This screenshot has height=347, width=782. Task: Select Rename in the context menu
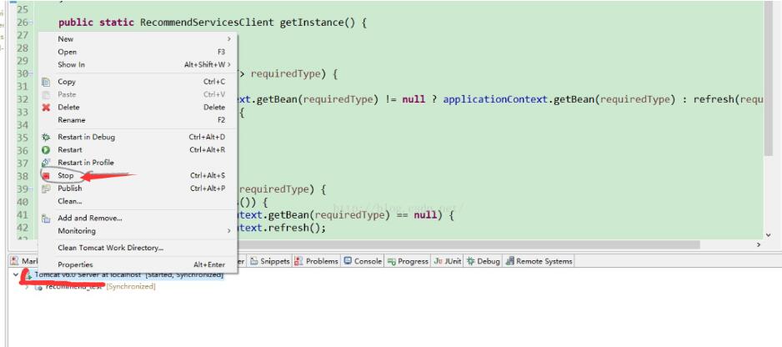pyautogui.click(x=71, y=120)
